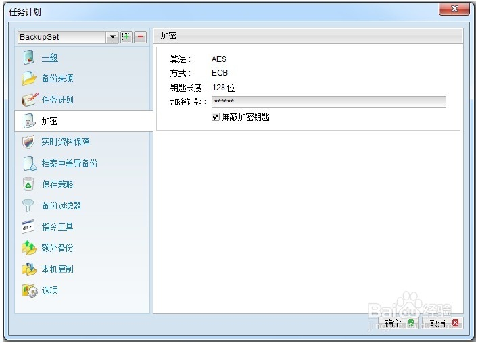This screenshot has height=343, width=480.
Task: Switch to 任务计划 in the sidebar
Action: [57, 100]
